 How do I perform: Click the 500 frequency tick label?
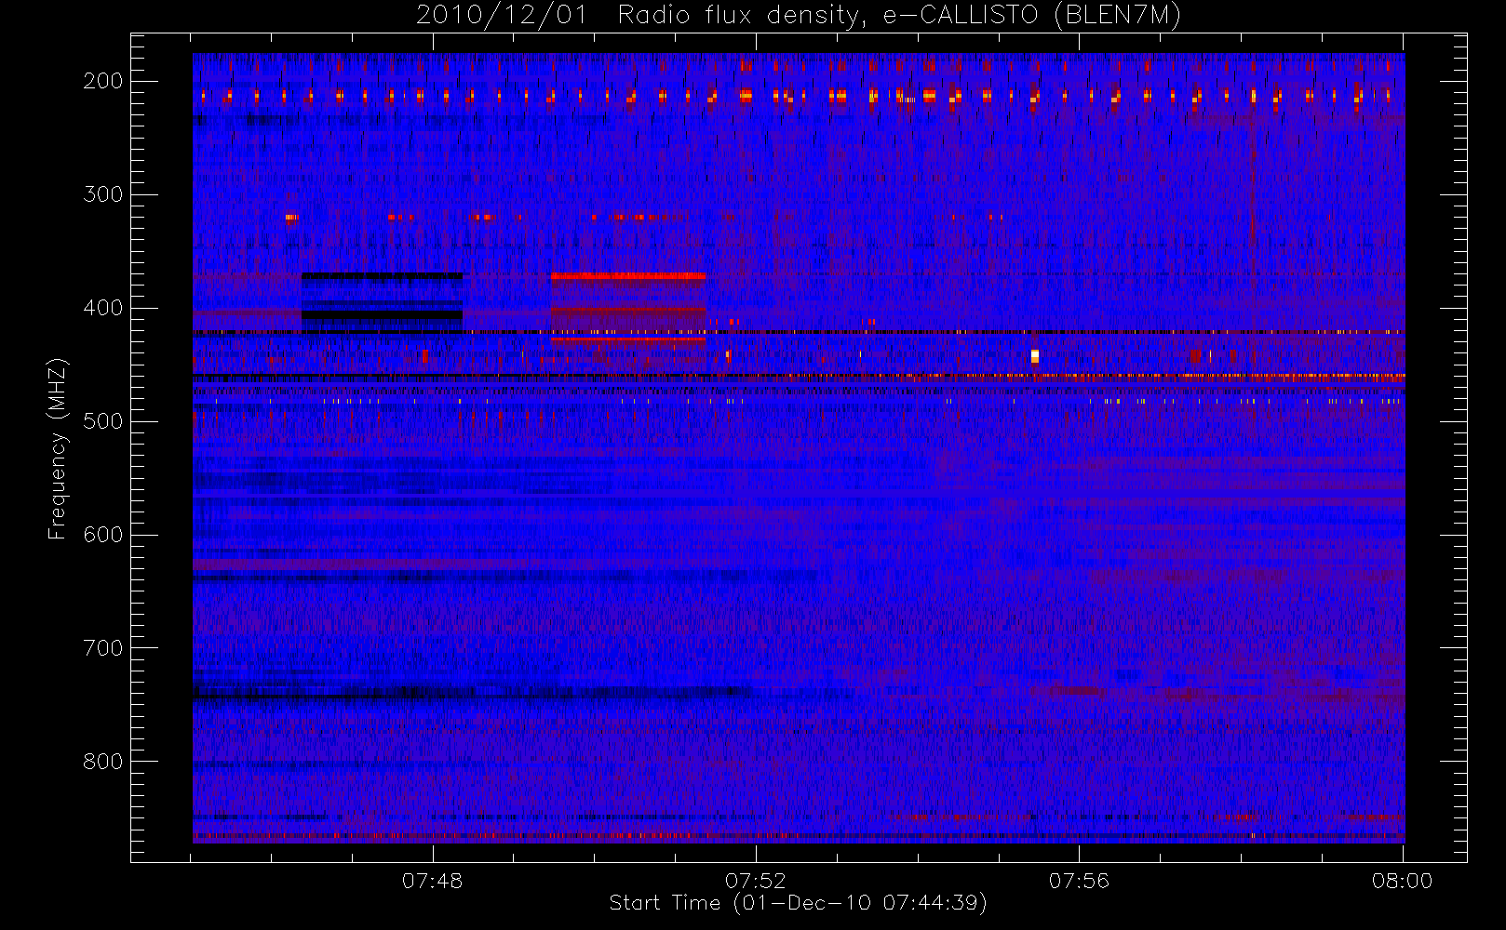tap(103, 421)
